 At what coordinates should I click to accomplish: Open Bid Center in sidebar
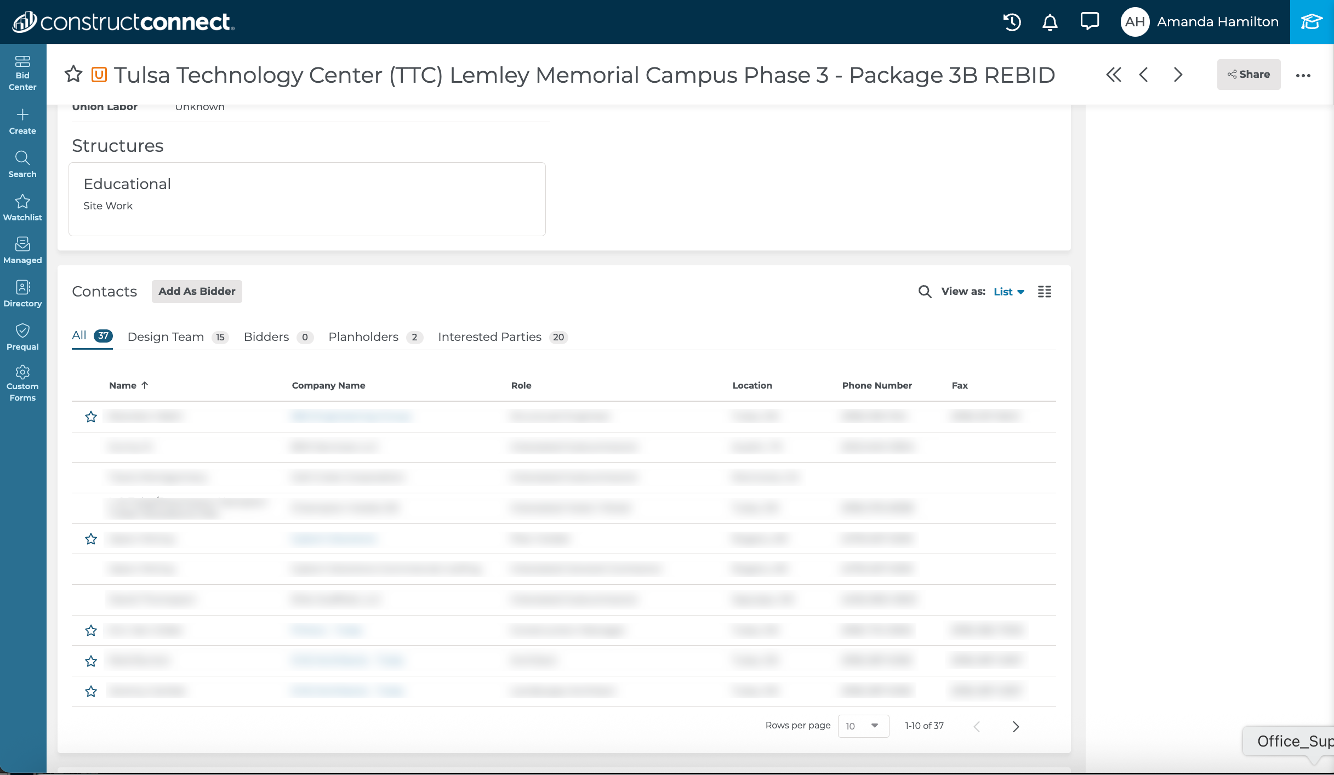22,73
